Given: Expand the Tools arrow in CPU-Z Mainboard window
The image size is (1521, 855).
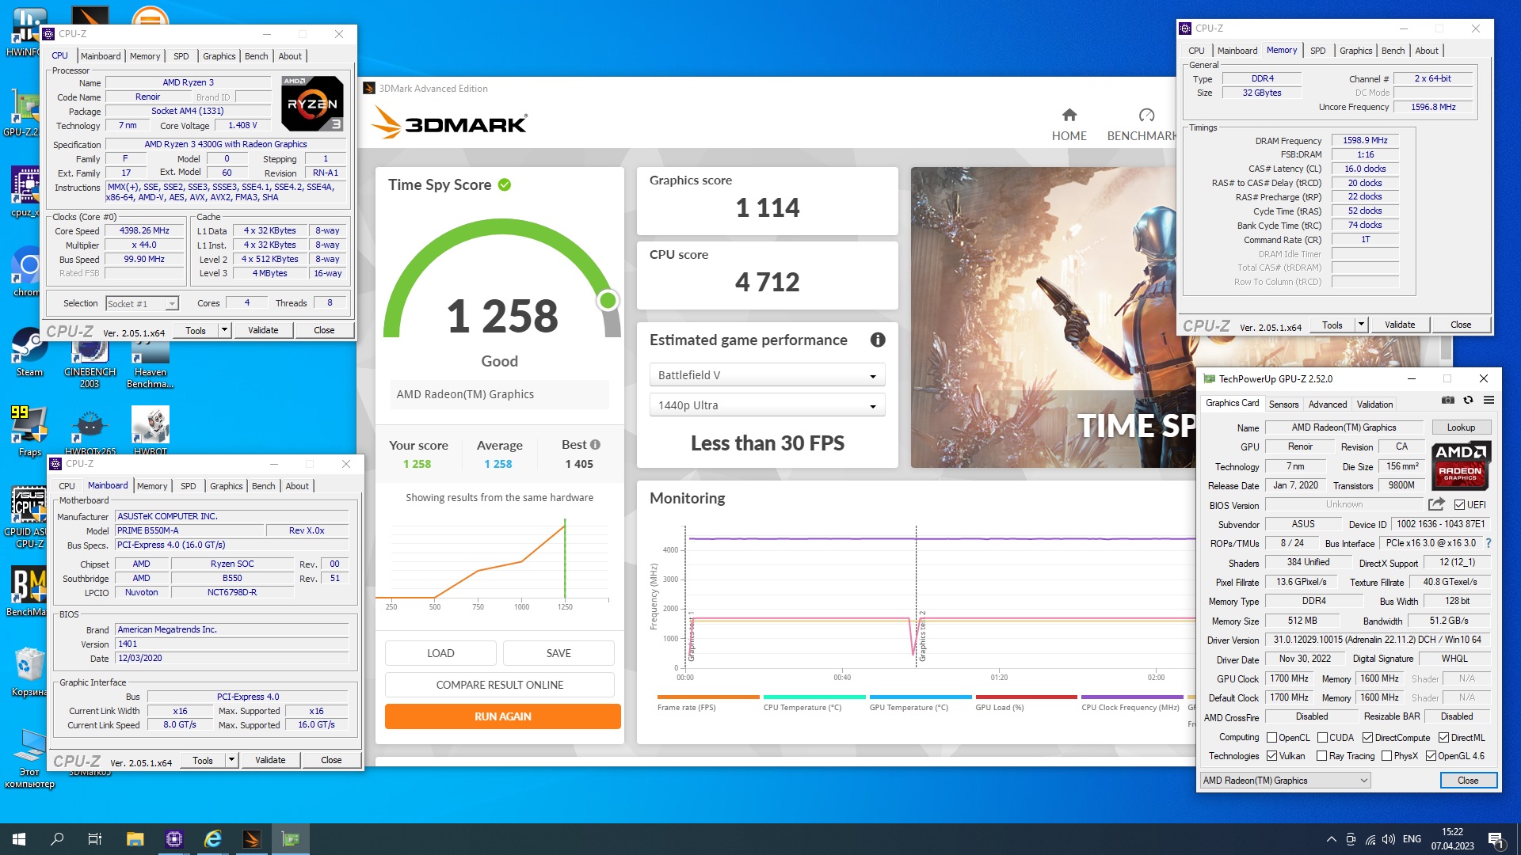Looking at the screenshot, I should [232, 760].
